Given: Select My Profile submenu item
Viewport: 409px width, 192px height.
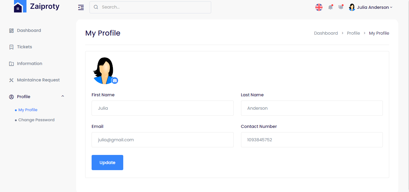Looking at the screenshot, I should [x=28, y=110].
